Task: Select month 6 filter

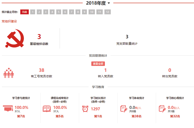Action: click(65, 12)
